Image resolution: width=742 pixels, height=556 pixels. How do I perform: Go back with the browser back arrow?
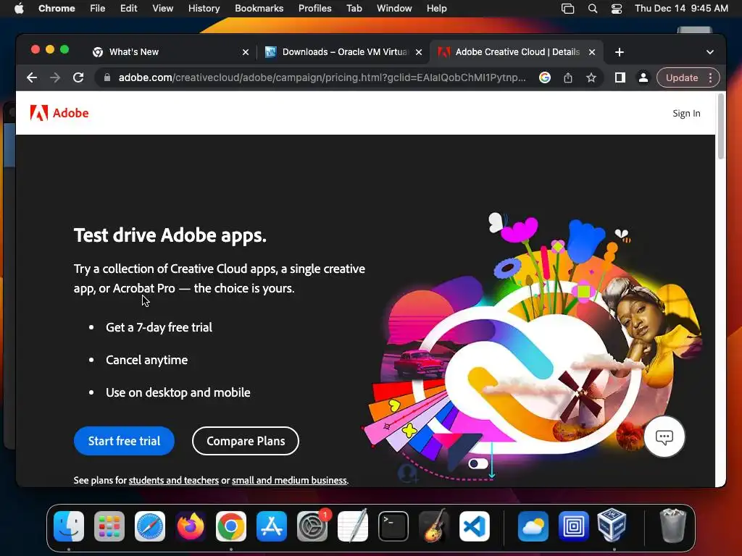[32, 77]
